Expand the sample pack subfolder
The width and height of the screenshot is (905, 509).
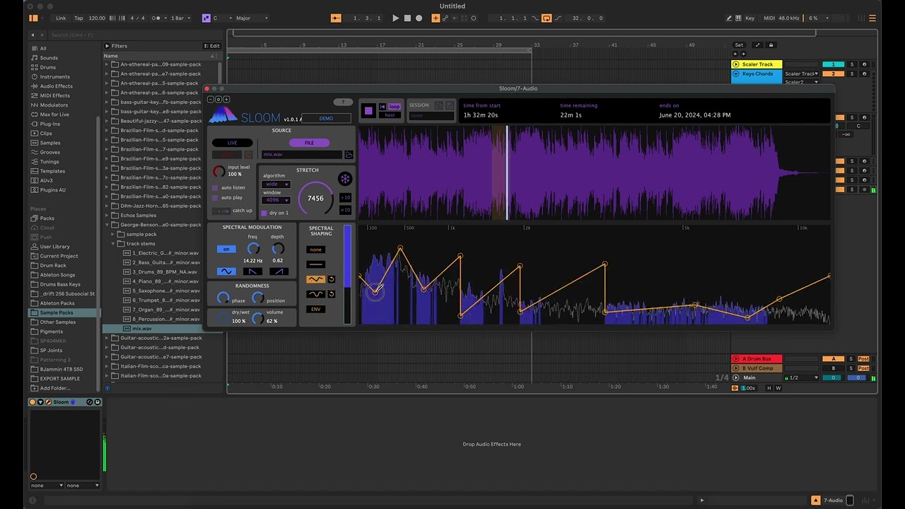click(113, 234)
